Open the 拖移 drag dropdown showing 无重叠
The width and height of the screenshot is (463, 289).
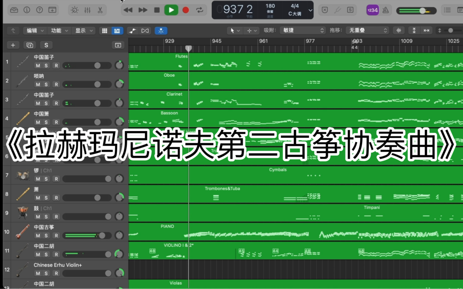pos(367,30)
